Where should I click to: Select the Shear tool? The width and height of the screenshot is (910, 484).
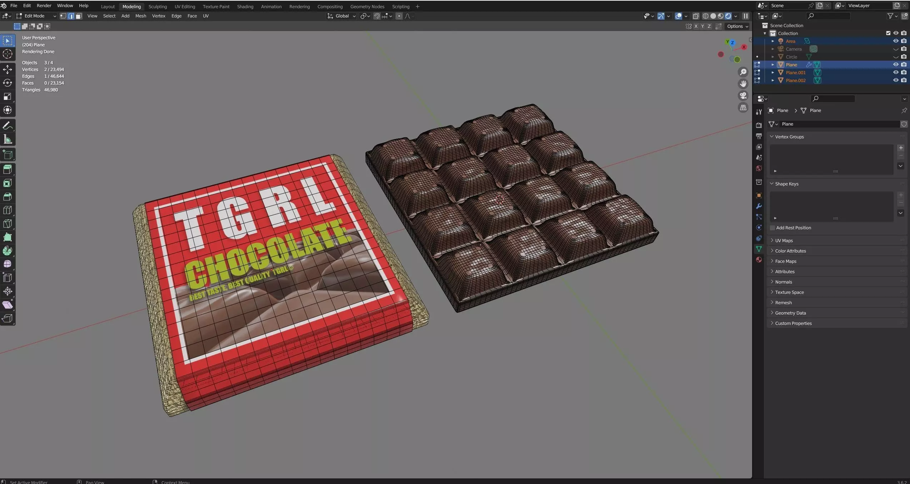(x=8, y=305)
